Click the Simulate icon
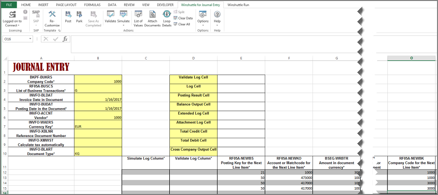 [123, 15]
